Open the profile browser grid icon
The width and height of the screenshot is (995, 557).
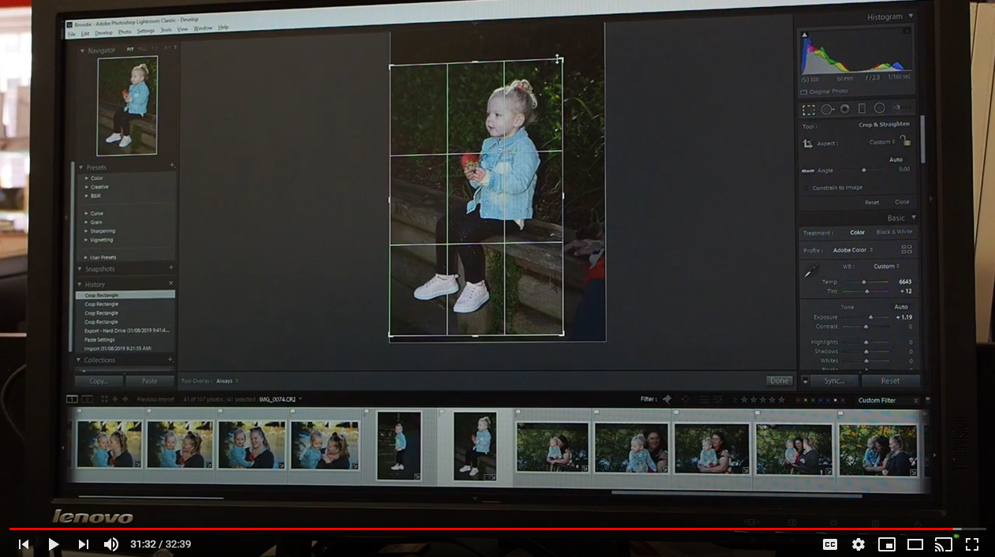(x=906, y=249)
